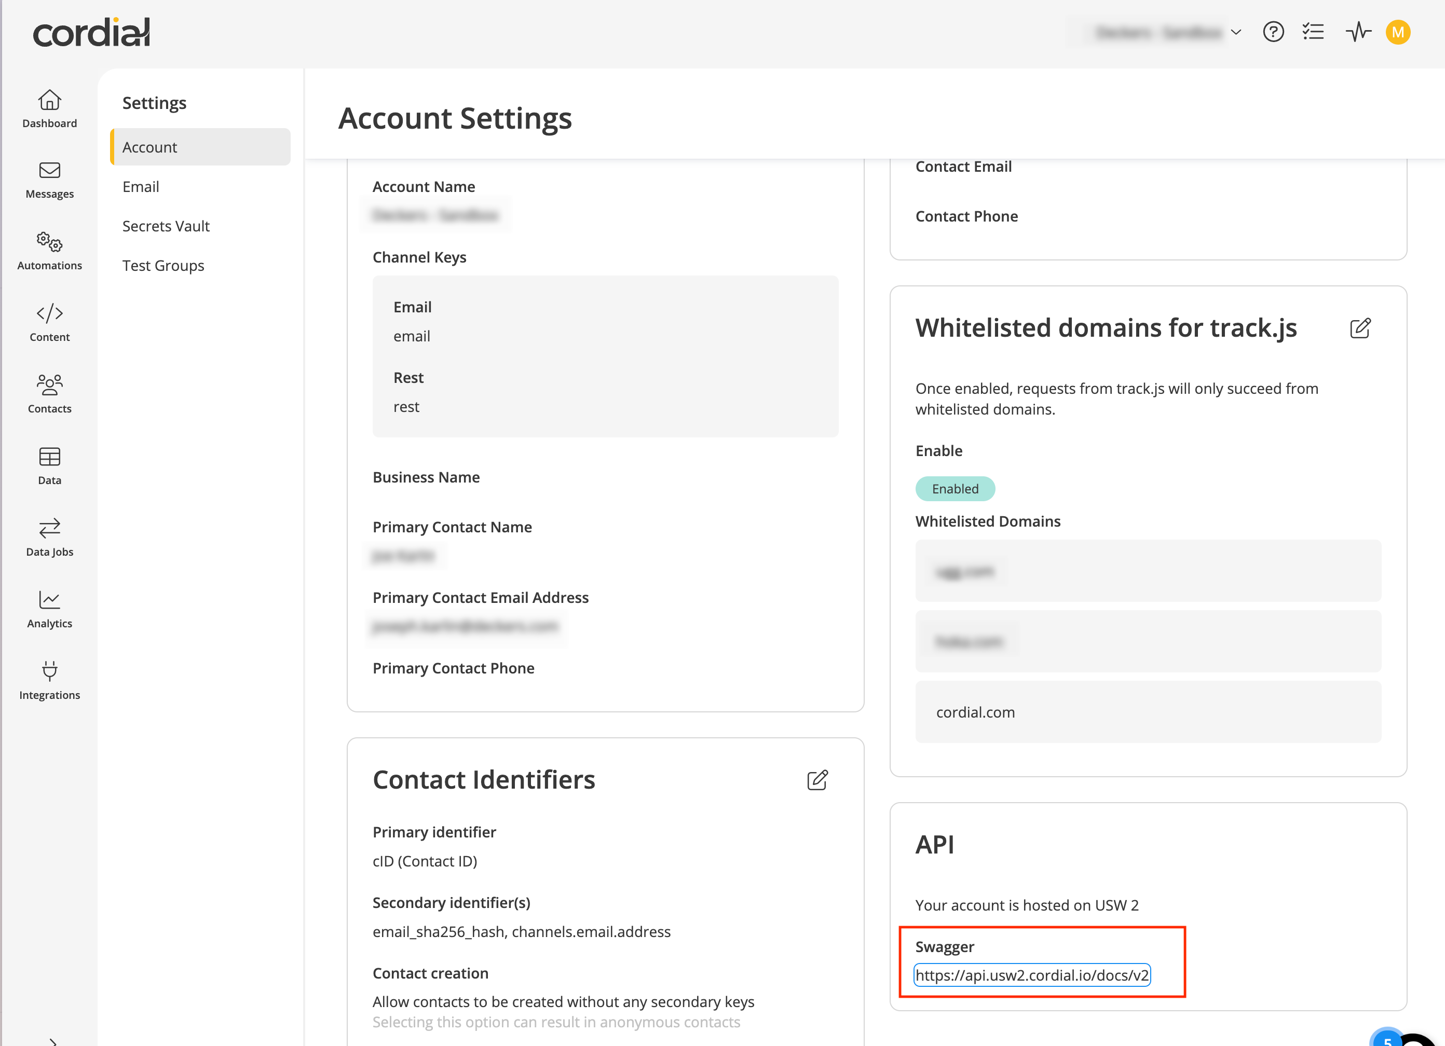Edit Whitelisted domains for track.js
1445x1046 pixels.
tap(1360, 328)
